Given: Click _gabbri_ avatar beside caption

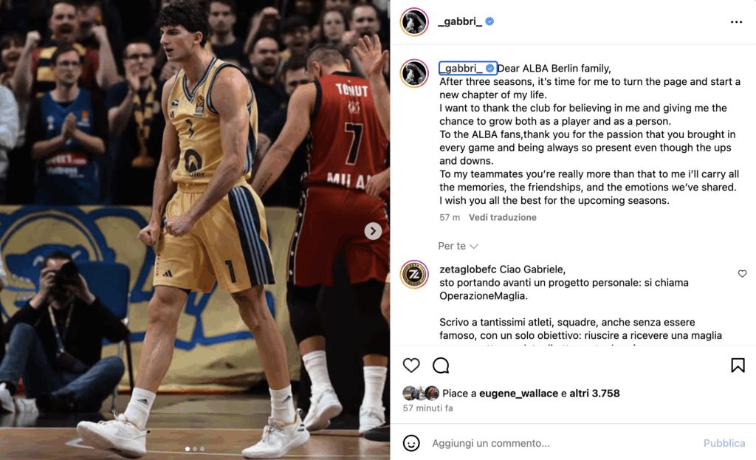Looking at the screenshot, I should click(x=414, y=73).
